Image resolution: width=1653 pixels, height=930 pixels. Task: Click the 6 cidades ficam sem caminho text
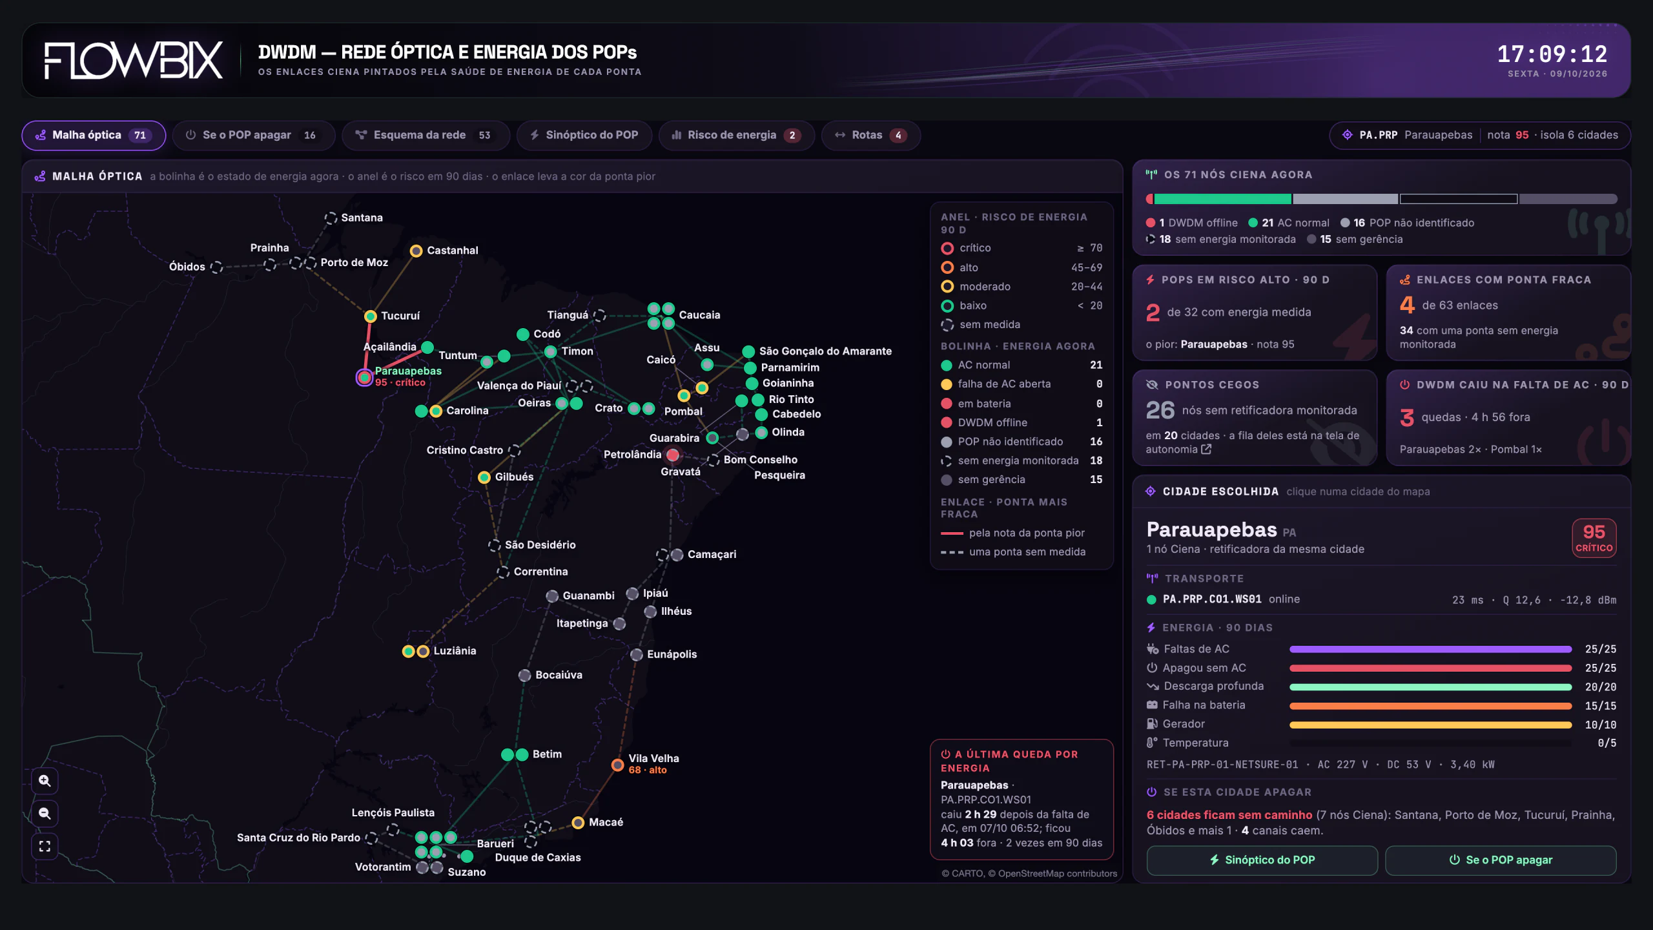point(1229,815)
